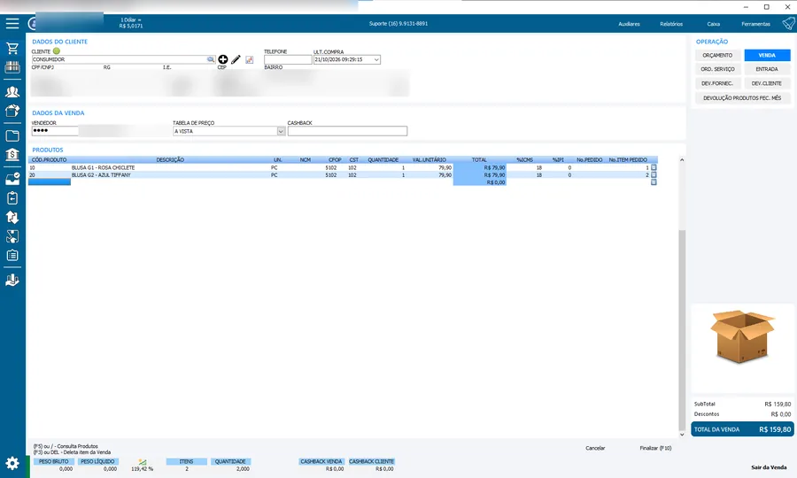Click the row icon for Blusa G2 Azul Tiffany
797x478 pixels.
click(654, 174)
